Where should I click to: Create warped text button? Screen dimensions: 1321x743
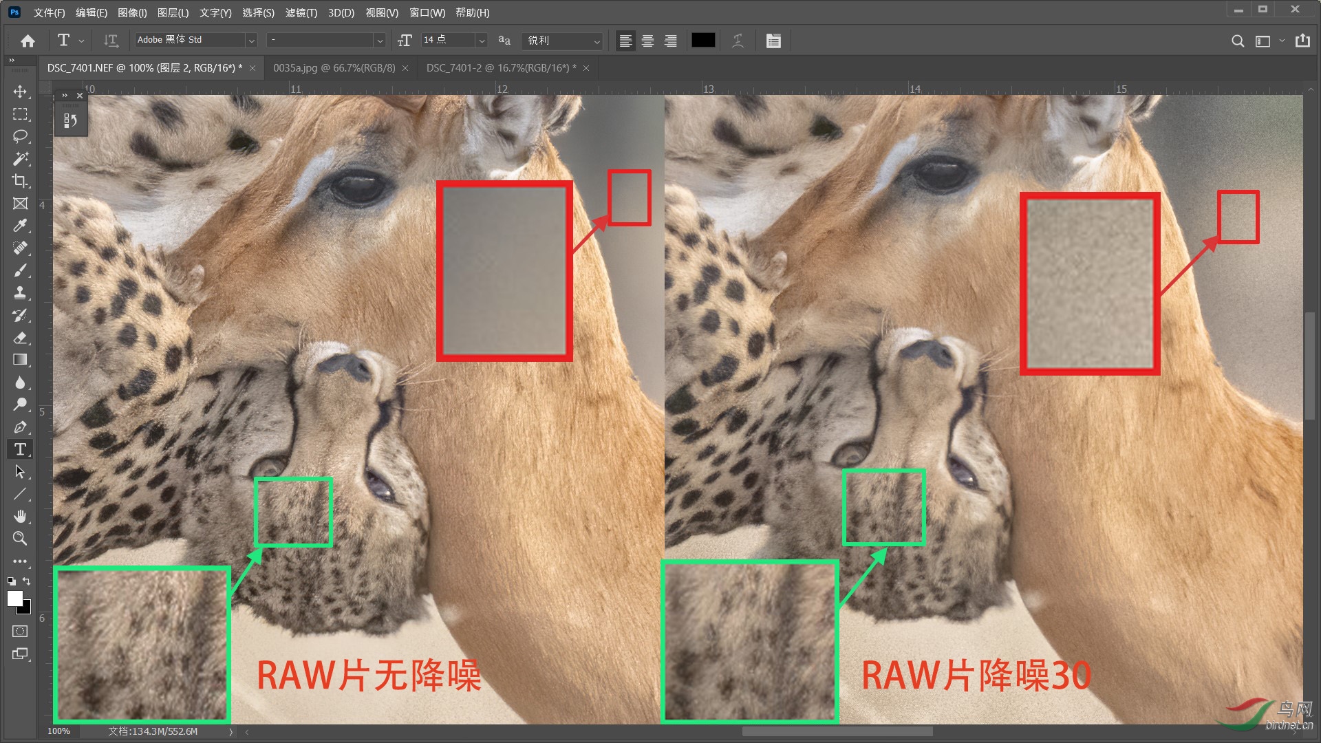pos(738,41)
